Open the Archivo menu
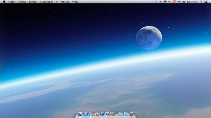211x118 pixels. coord(22,2)
